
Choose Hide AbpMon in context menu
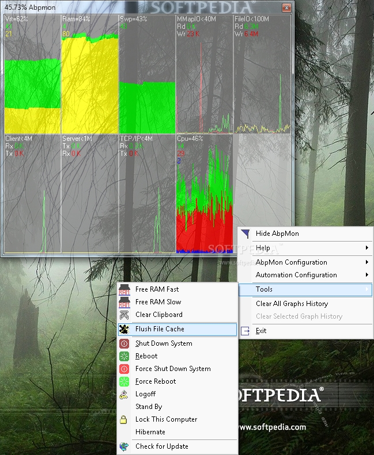[x=305, y=234]
